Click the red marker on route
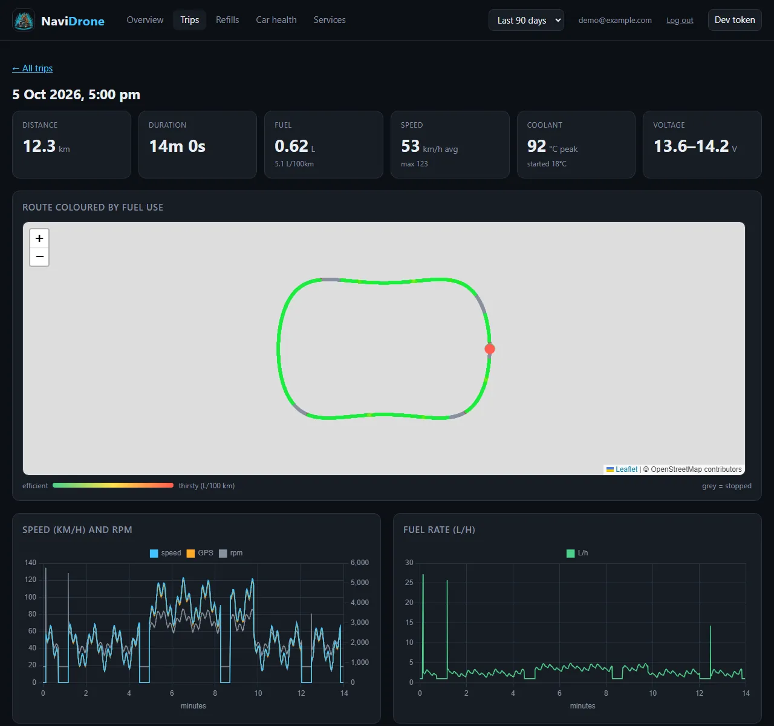Image resolution: width=774 pixels, height=726 pixels. 490,349
